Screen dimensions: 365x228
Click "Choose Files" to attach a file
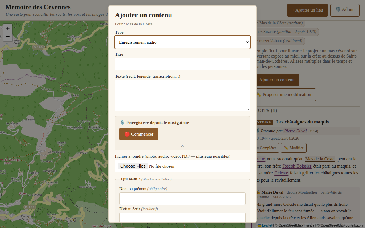pos(133,166)
